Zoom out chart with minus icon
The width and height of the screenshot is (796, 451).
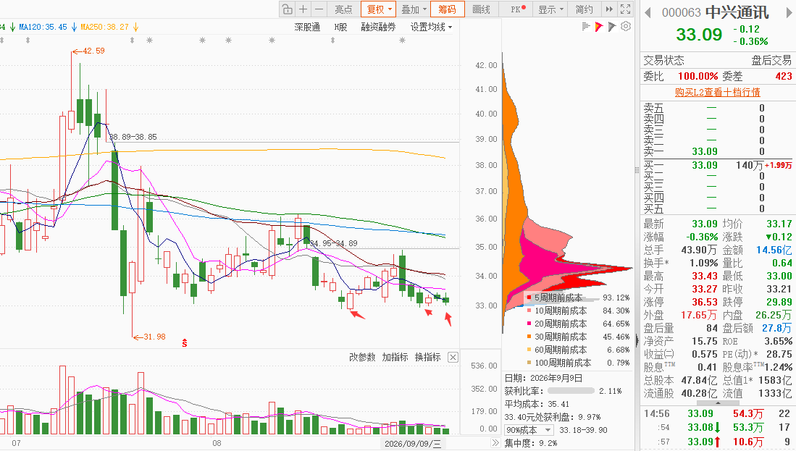click(319, 9)
